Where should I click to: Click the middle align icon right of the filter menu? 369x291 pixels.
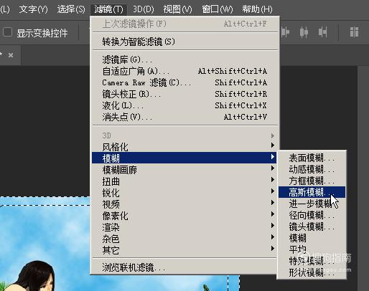point(304,32)
